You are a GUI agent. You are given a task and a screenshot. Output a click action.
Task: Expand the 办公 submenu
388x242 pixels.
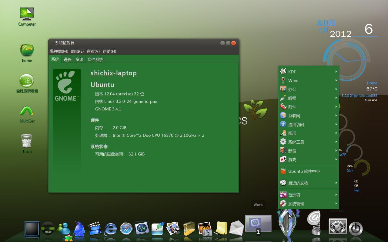(308, 89)
